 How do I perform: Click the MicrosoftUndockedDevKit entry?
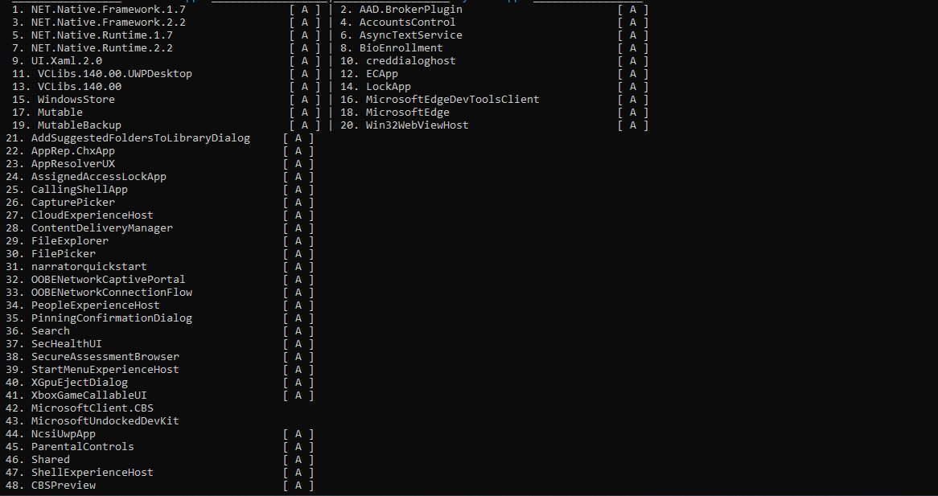click(105, 421)
